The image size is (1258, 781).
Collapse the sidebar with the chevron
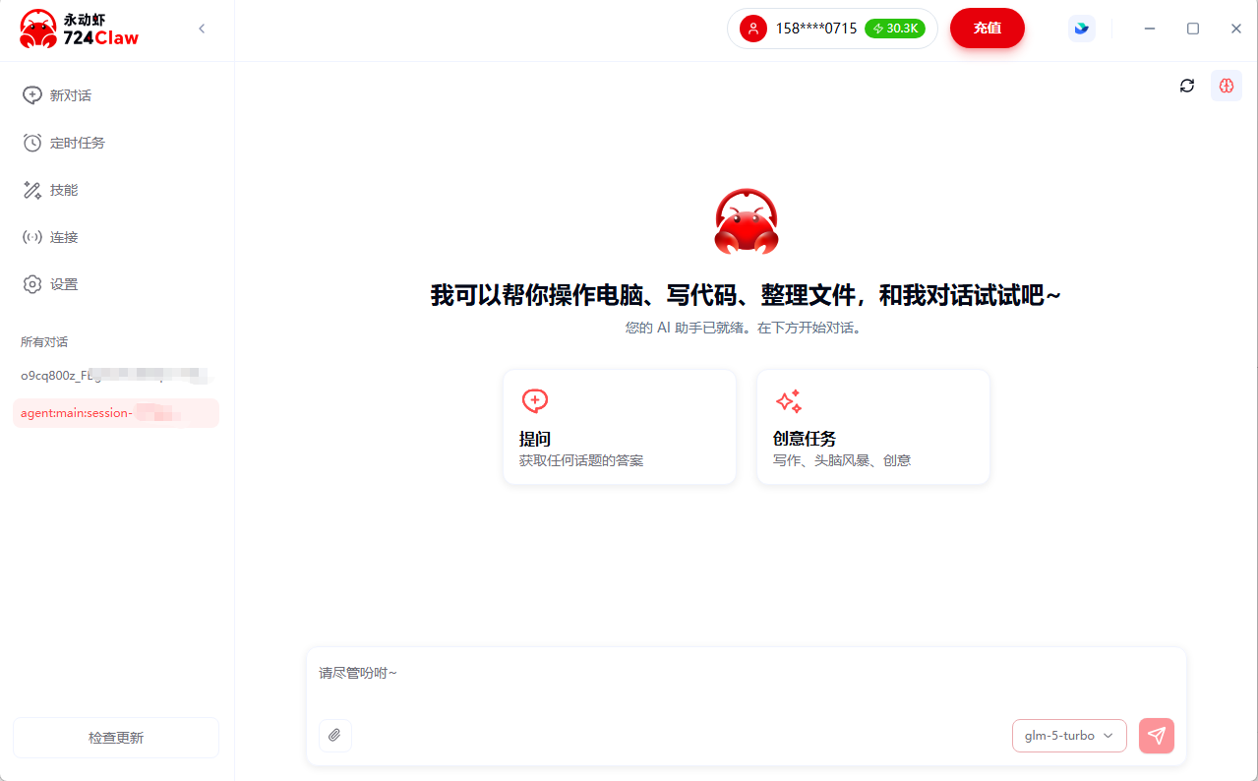coord(202,29)
